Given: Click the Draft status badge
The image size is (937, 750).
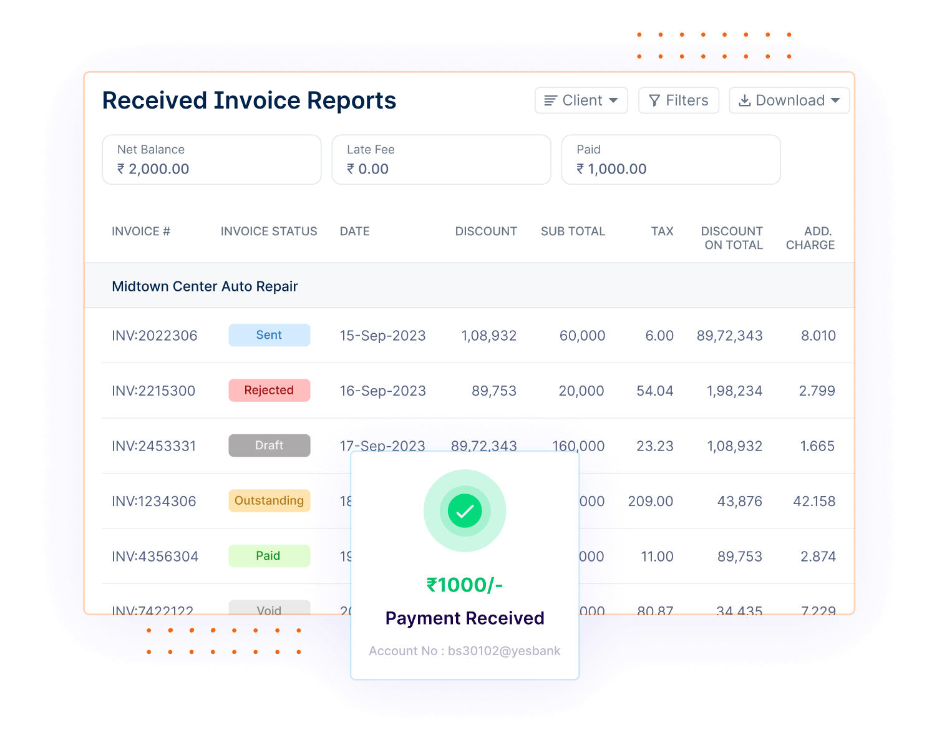Looking at the screenshot, I should pos(269,446).
